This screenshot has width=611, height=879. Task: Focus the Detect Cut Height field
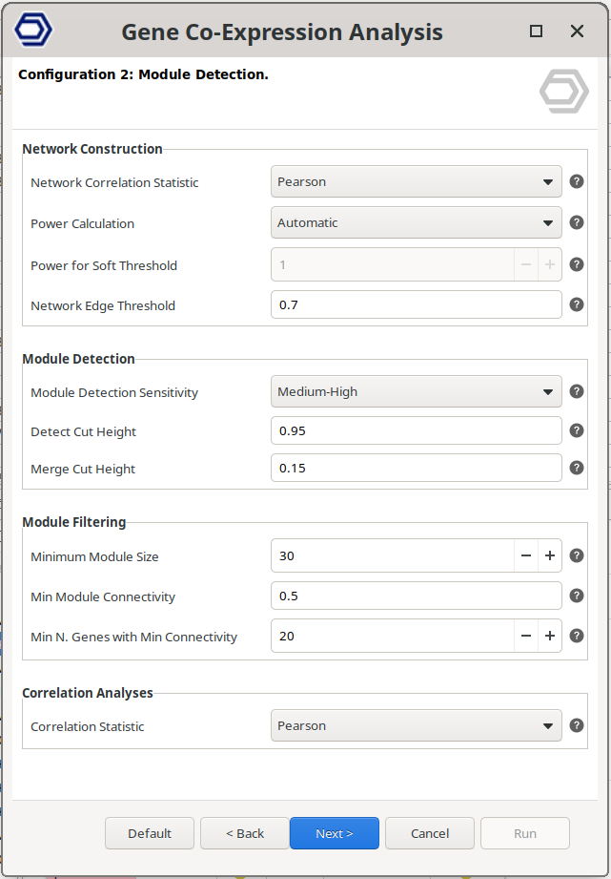point(416,430)
